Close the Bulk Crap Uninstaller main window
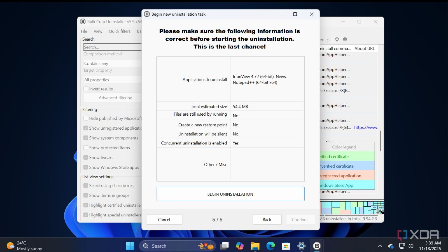The width and height of the screenshot is (448, 252). (x=376, y=22)
